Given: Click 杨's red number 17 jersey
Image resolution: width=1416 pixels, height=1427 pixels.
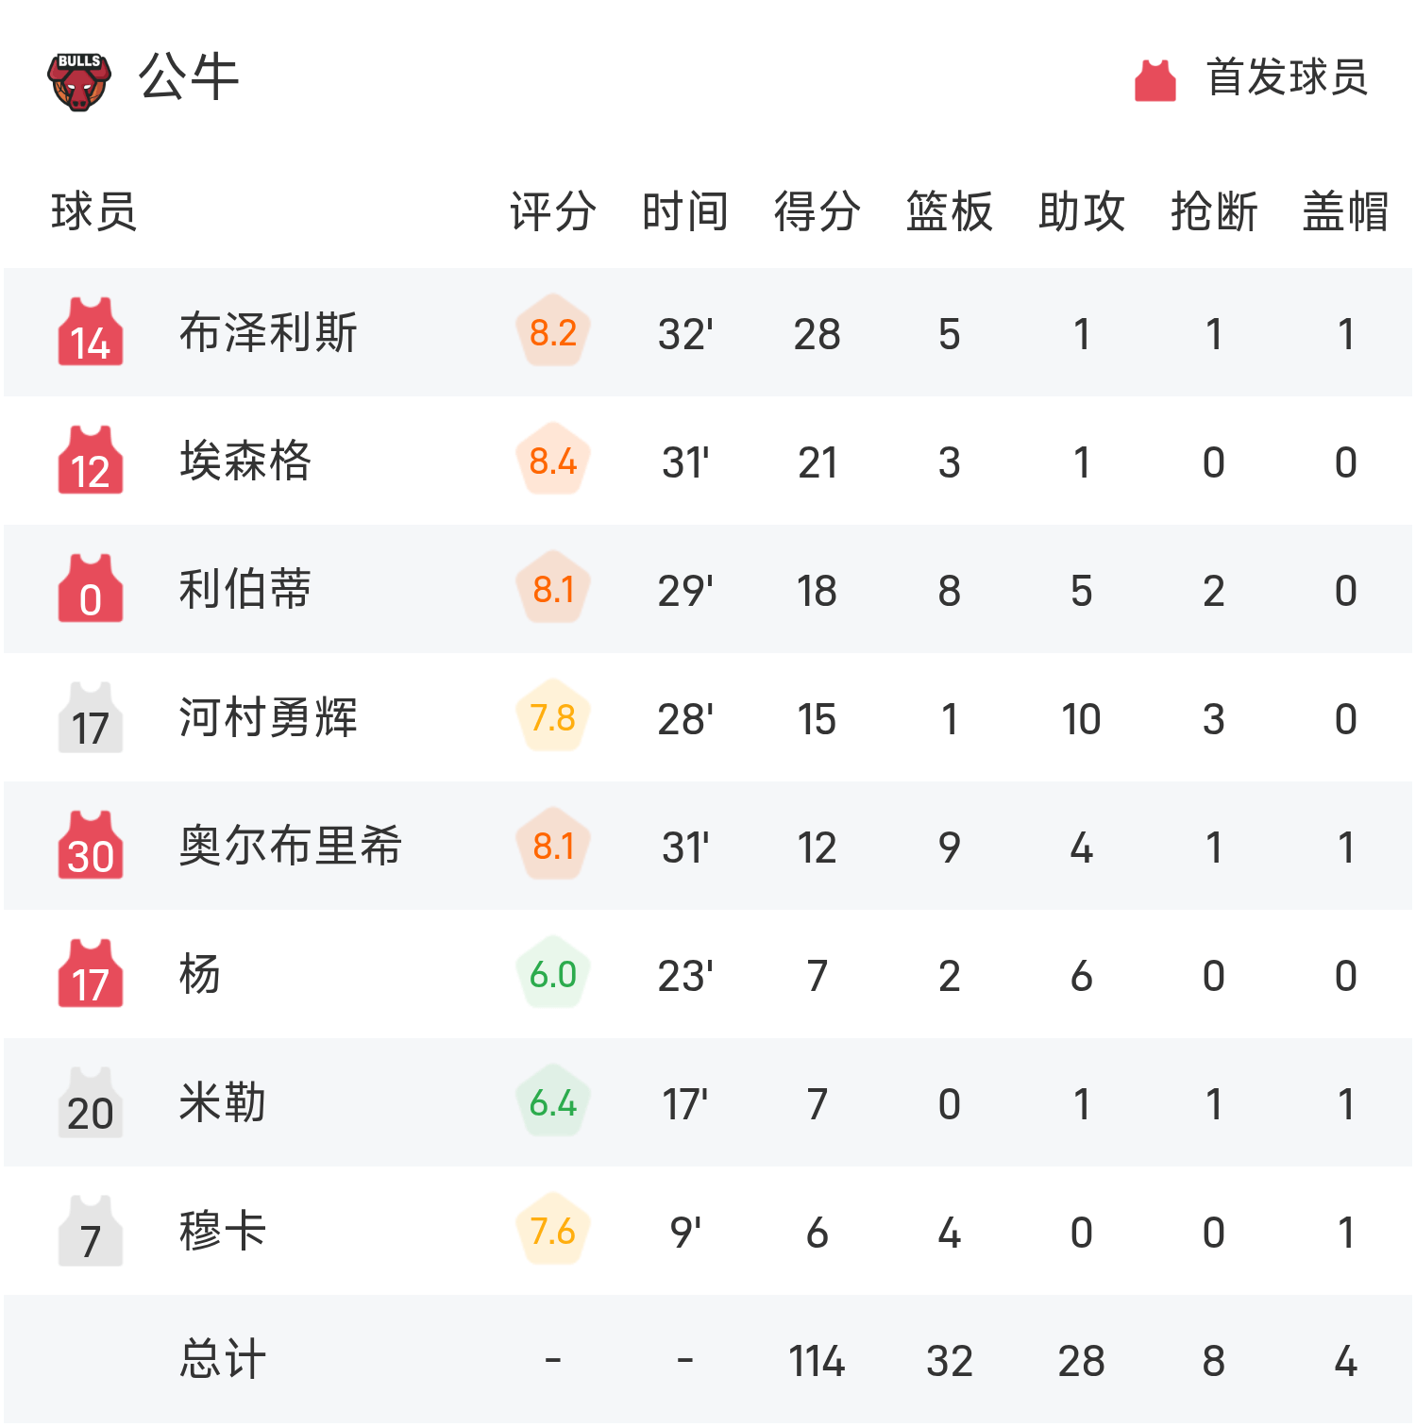Looking at the screenshot, I should coord(91,974).
